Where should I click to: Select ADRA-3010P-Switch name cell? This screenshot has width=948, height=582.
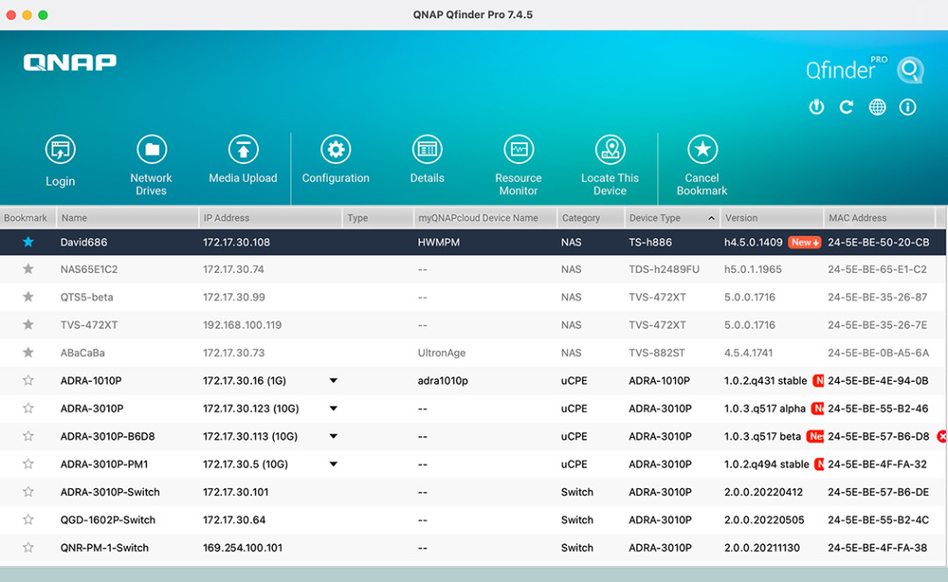(x=110, y=492)
